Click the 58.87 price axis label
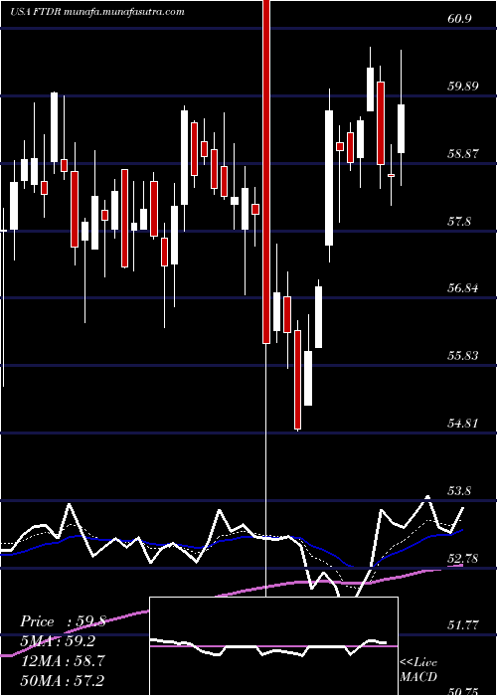This screenshot has width=497, height=696. pyautogui.click(x=463, y=153)
